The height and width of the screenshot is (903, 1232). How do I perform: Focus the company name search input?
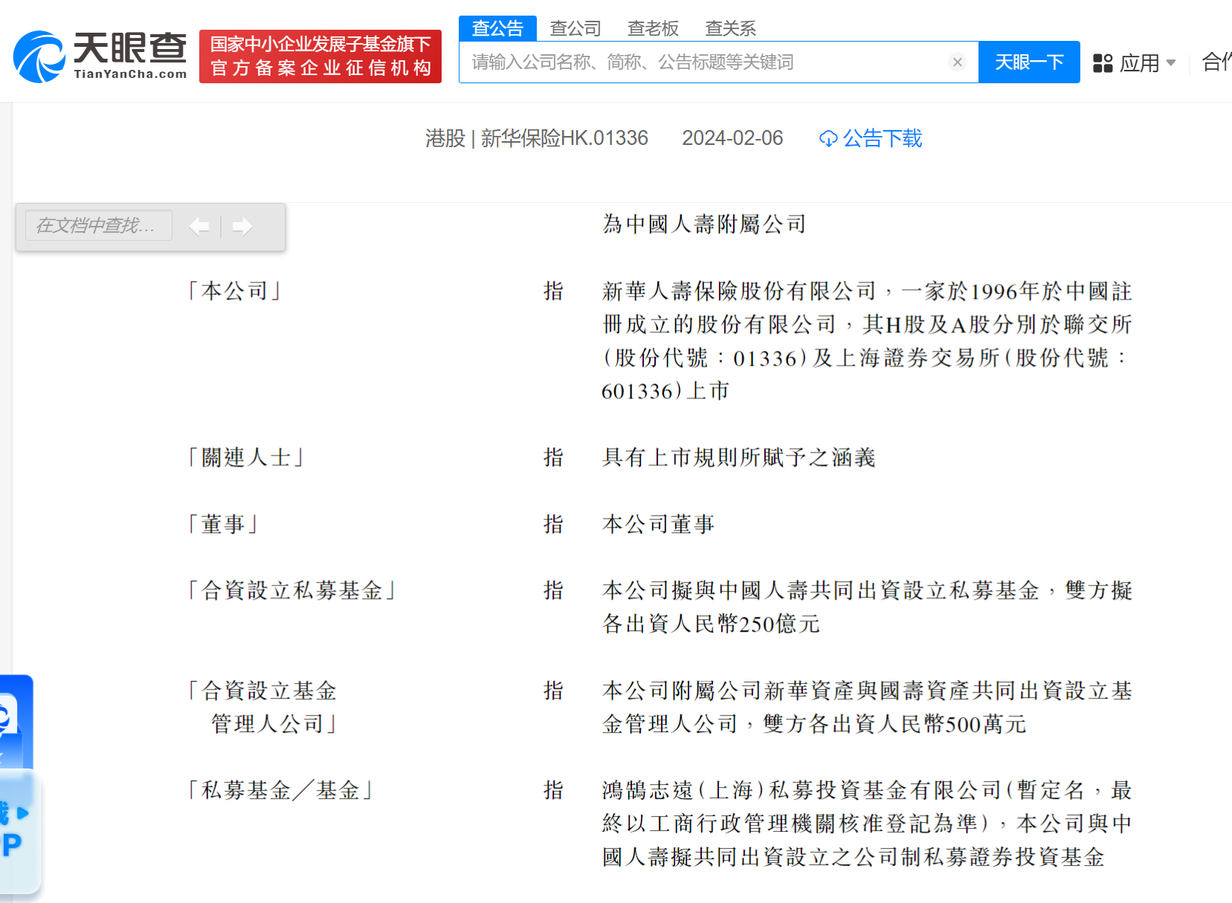pyautogui.click(x=706, y=62)
